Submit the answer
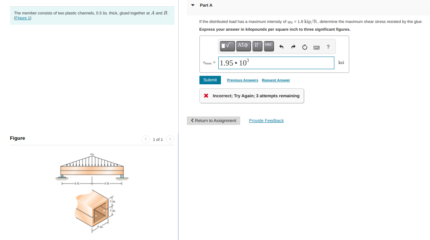The height and width of the screenshot is (240, 430). pos(210,80)
